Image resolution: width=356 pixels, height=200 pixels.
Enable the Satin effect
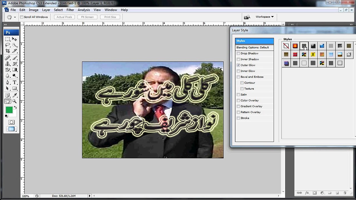tap(238, 94)
